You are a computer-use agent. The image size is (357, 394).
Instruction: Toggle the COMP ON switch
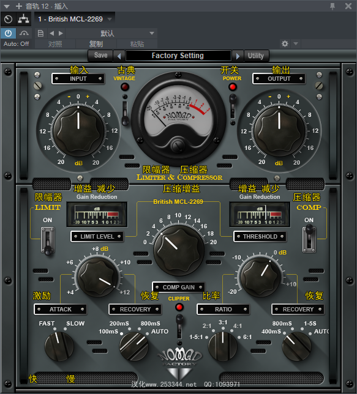point(309,239)
